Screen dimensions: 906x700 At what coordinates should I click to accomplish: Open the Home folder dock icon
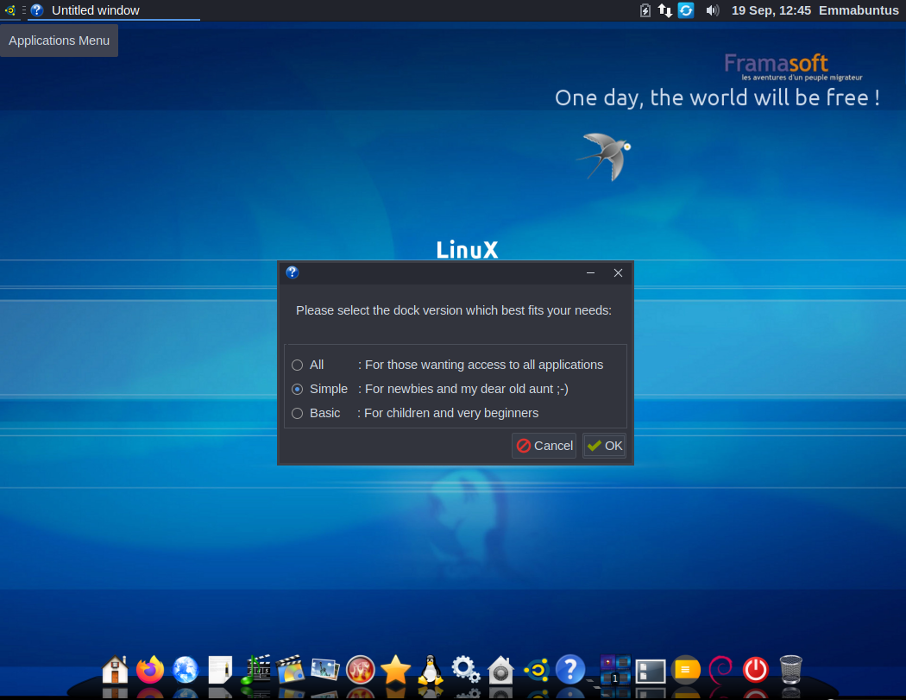click(115, 670)
